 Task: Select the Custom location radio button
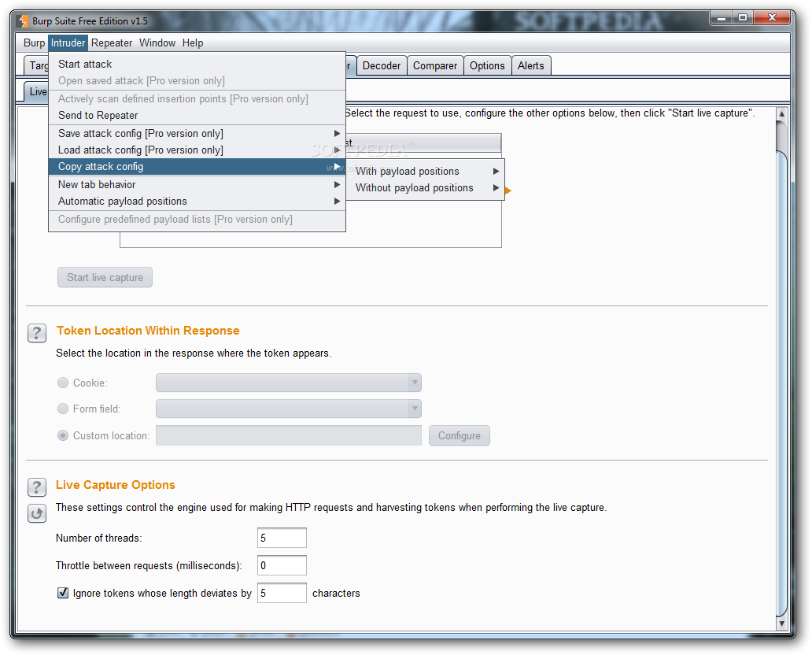[63, 435]
